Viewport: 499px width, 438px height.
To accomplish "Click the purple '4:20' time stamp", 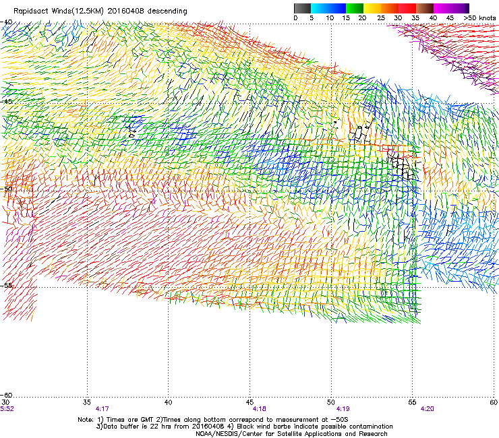I will (427, 409).
